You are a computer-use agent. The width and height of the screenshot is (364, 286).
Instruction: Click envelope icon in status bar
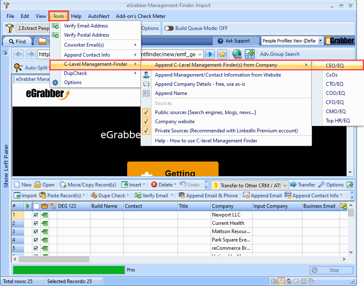click(296, 281)
